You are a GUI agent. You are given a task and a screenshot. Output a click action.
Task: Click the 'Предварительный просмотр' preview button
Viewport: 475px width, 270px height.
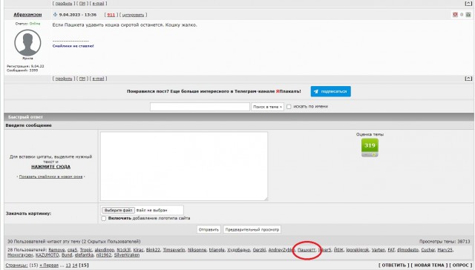pos(252,229)
